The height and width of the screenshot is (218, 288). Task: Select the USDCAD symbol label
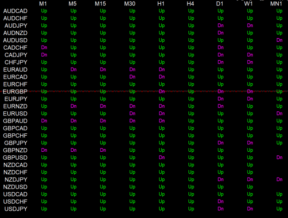[x=15, y=194]
